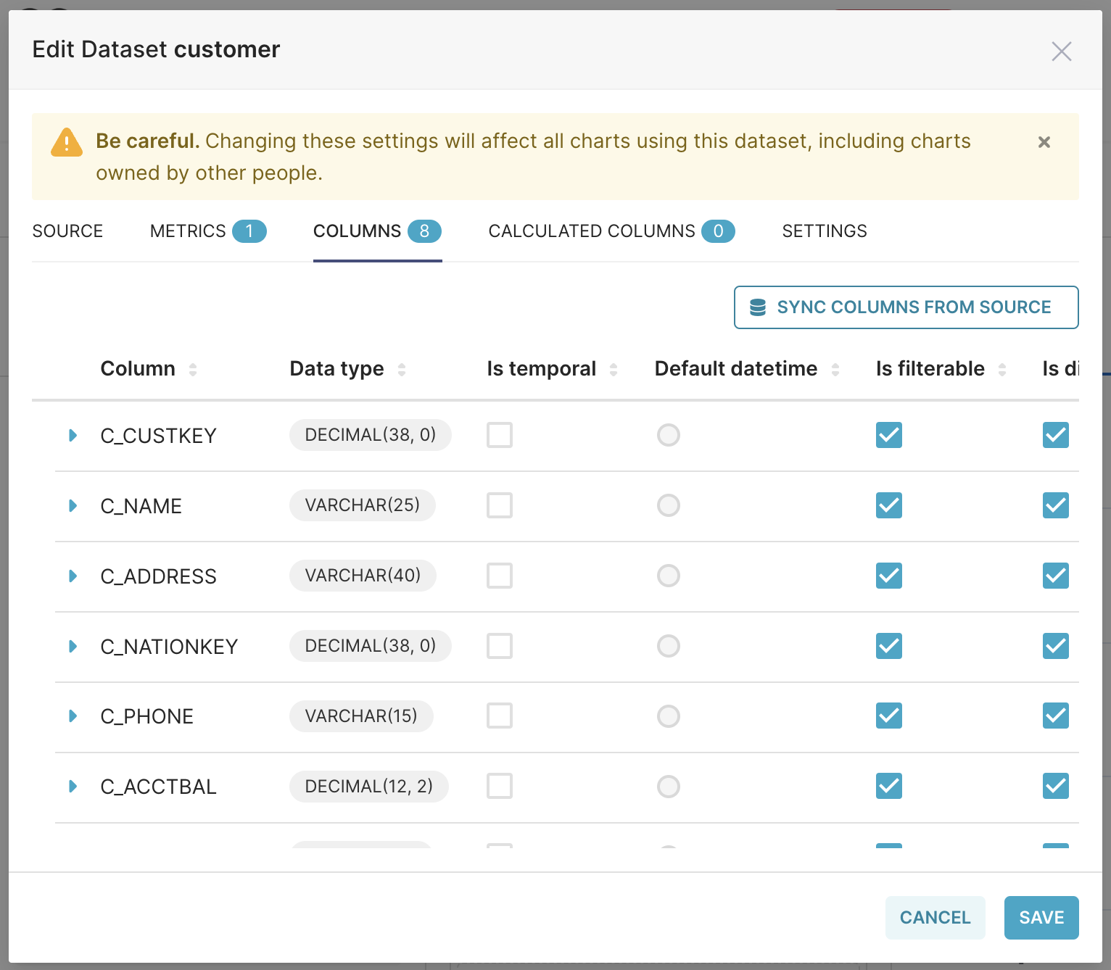Click the Cancel button
Screen dimensions: 1111x970
[935, 918]
